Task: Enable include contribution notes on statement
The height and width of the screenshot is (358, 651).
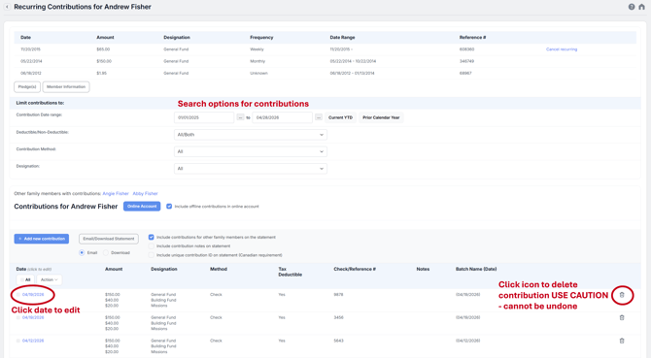Action: coord(152,246)
